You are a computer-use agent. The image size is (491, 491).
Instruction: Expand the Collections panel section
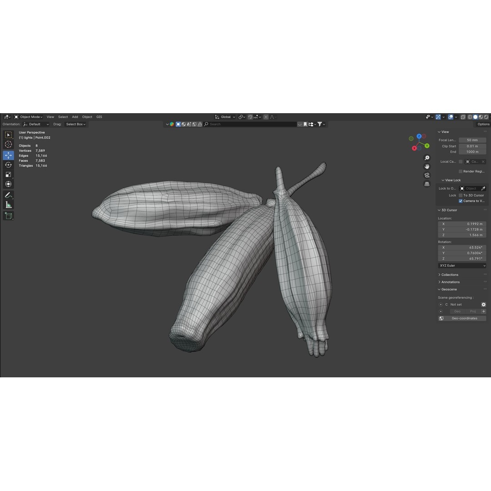tap(449, 275)
